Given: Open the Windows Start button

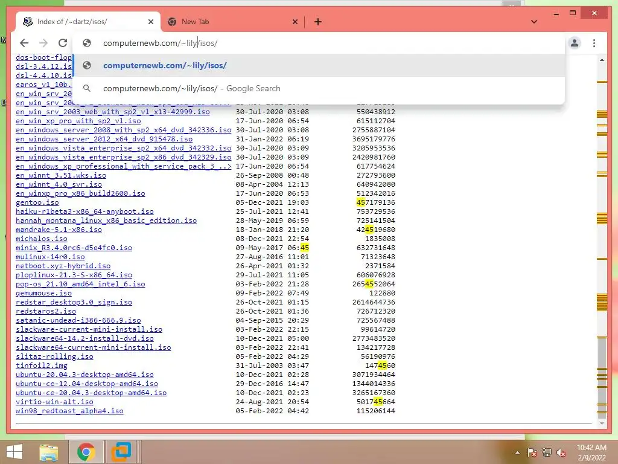Looking at the screenshot, I should coord(14,452).
